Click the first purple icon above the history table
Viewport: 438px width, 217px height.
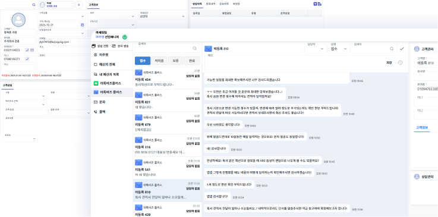click(316, 4)
